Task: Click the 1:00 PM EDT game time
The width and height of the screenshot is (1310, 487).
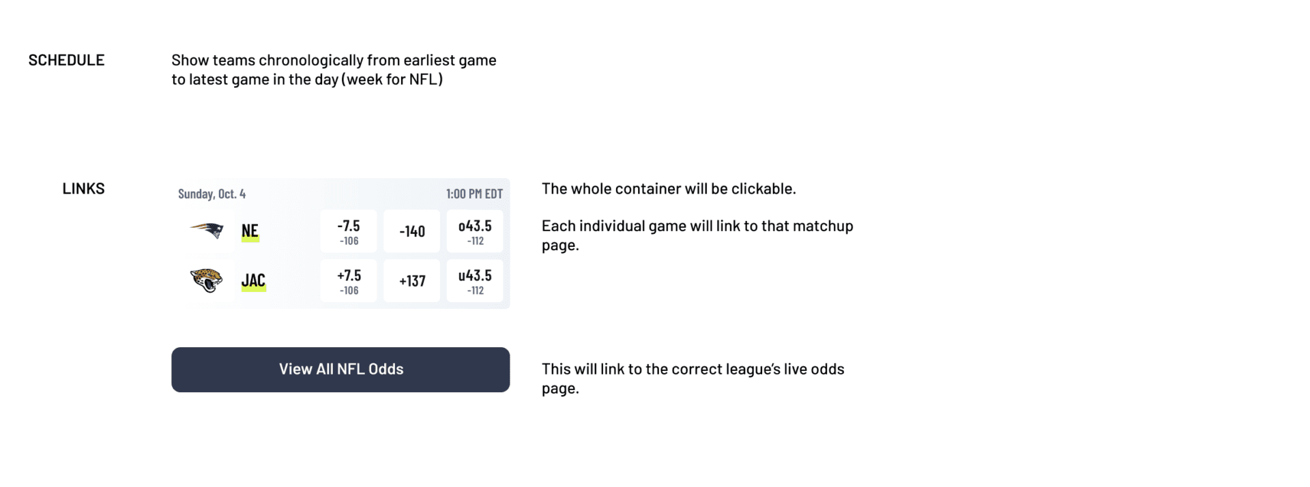Action: tap(474, 194)
